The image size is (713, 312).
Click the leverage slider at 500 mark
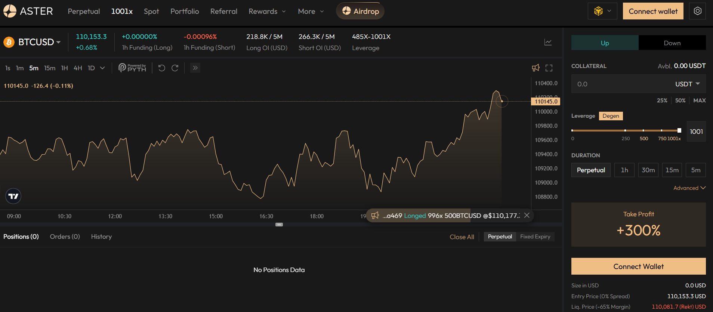[x=643, y=130]
